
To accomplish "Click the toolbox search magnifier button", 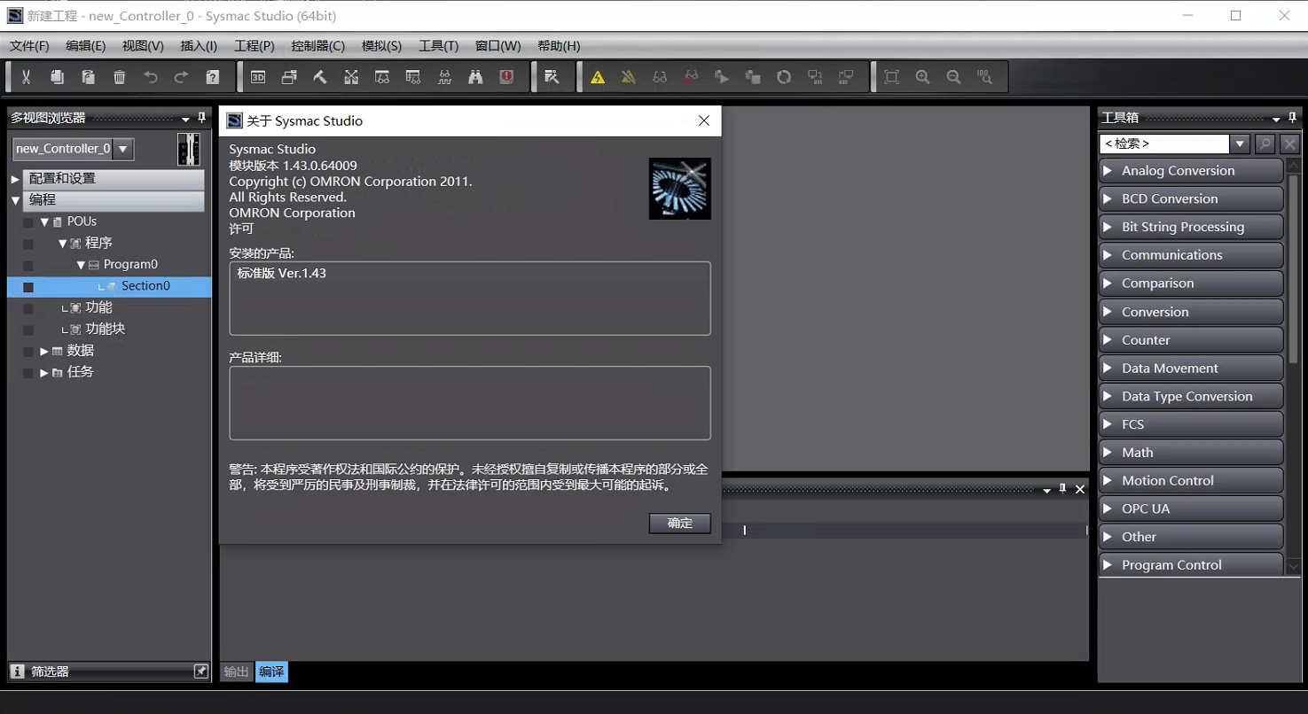I will (x=1265, y=144).
